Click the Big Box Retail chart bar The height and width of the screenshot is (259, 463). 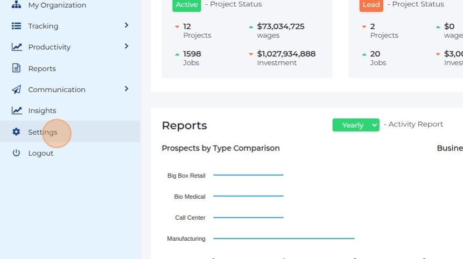click(248, 175)
